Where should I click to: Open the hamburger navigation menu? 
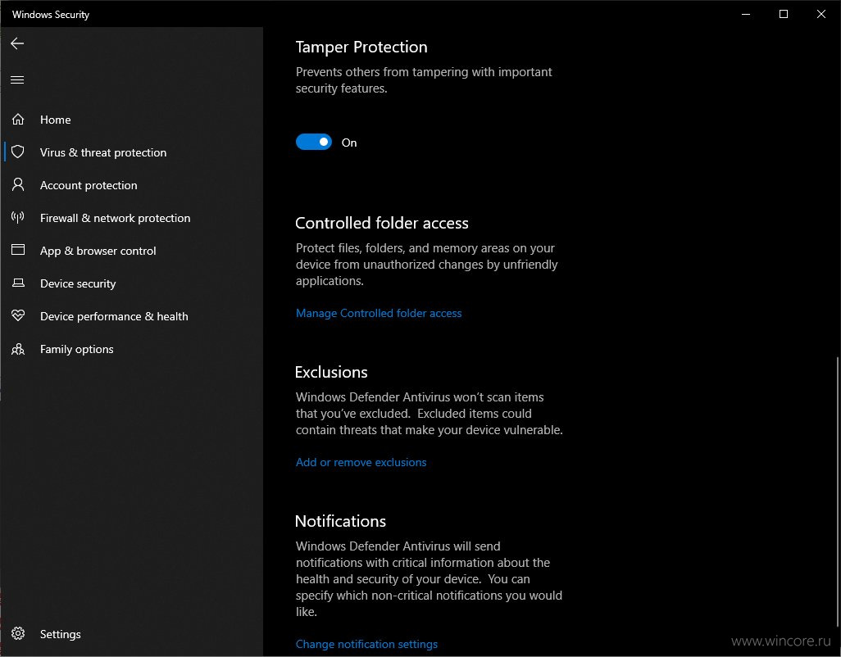coord(17,79)
